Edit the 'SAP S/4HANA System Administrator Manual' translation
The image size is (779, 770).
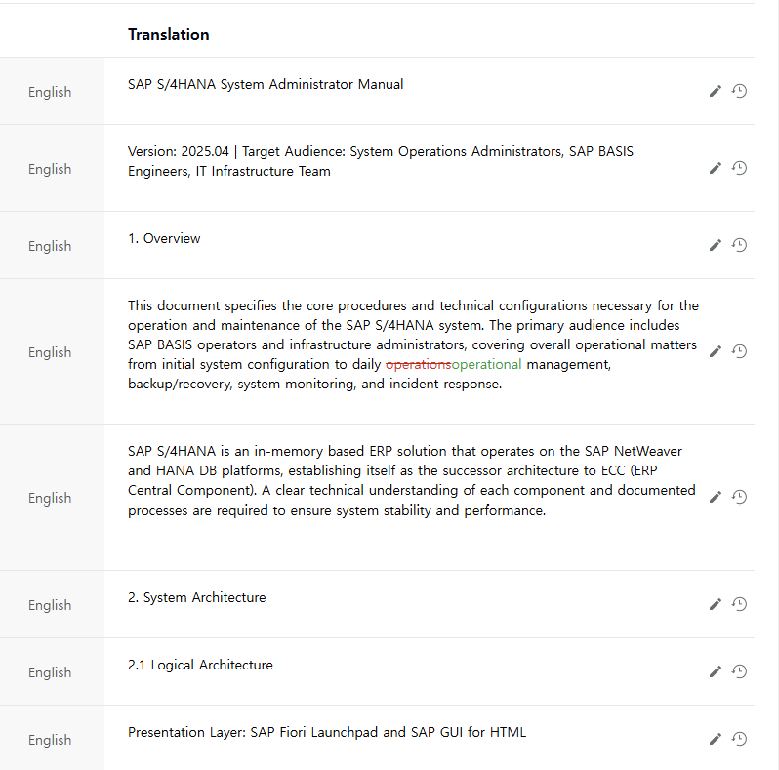pyautogui.click(x=715, y=91)
